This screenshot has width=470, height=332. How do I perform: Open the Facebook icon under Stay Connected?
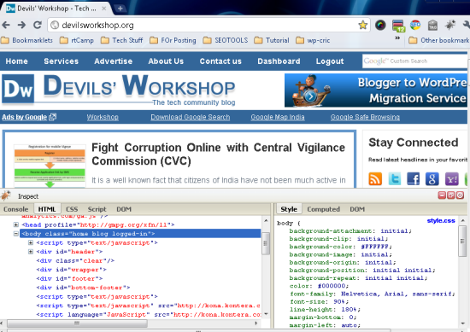click(413, 178)
